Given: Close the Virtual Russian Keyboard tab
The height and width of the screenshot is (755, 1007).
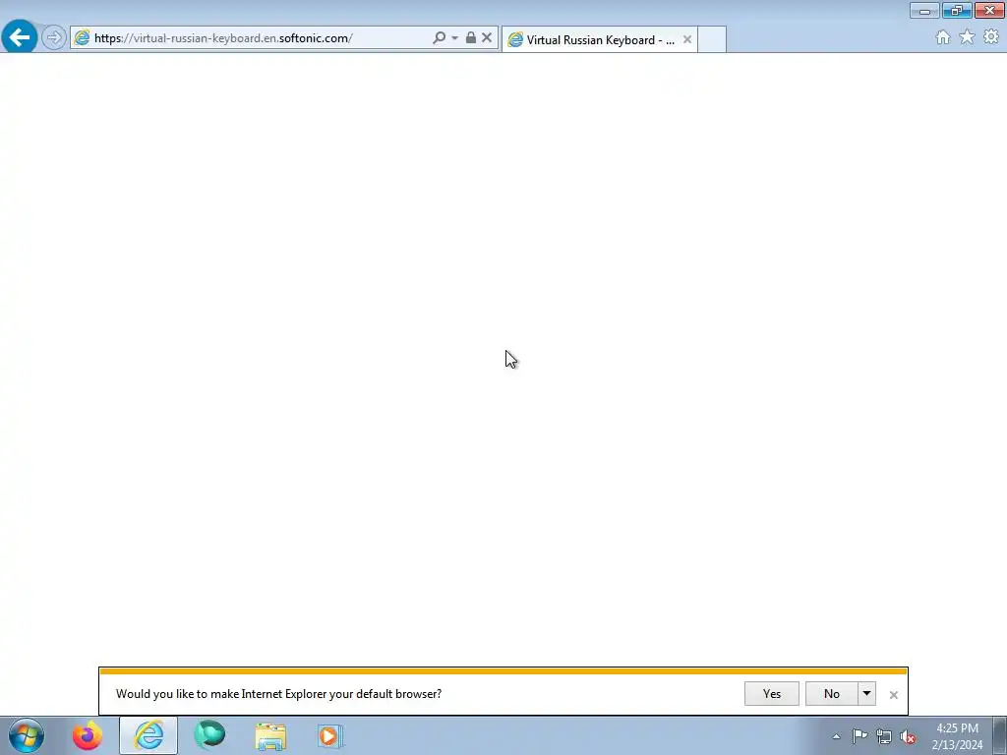Looking at the screenshot, I should [x=687, y=39].
